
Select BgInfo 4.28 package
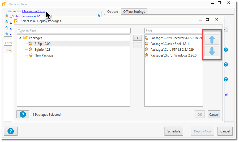coord(42,50)
